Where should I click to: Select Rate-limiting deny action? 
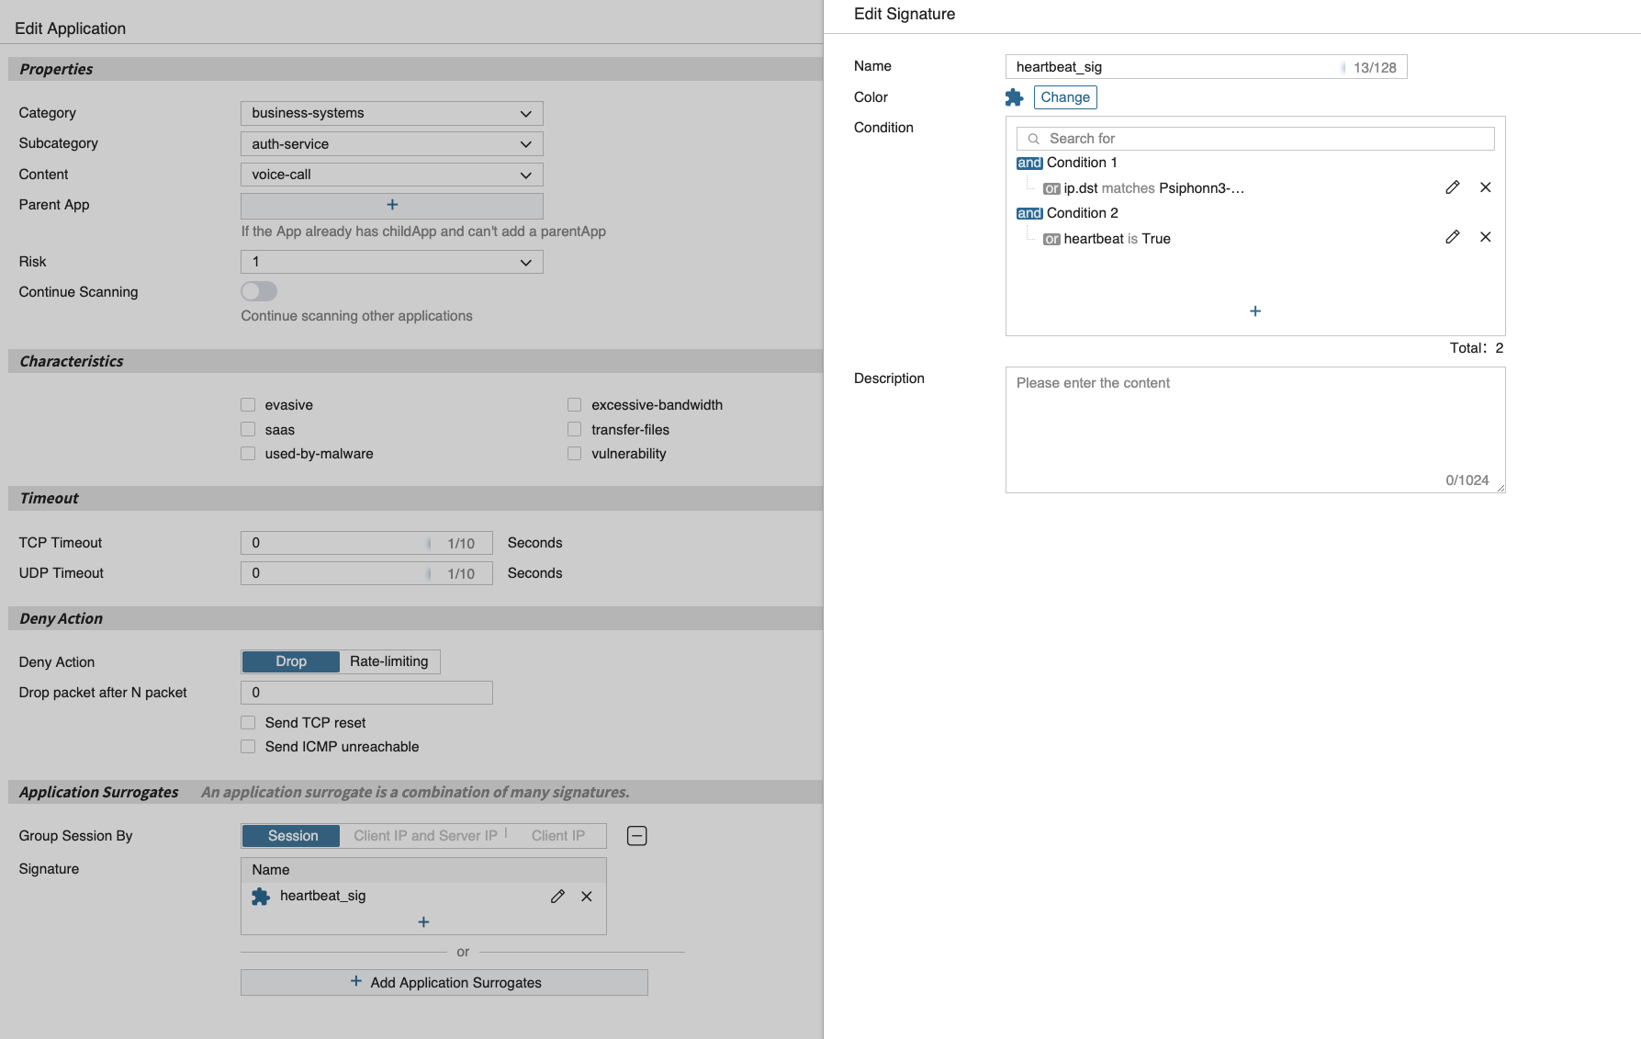[x=388, y=661]
